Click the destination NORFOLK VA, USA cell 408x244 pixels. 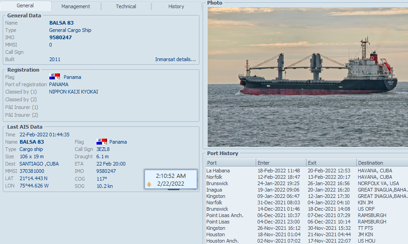378,183
